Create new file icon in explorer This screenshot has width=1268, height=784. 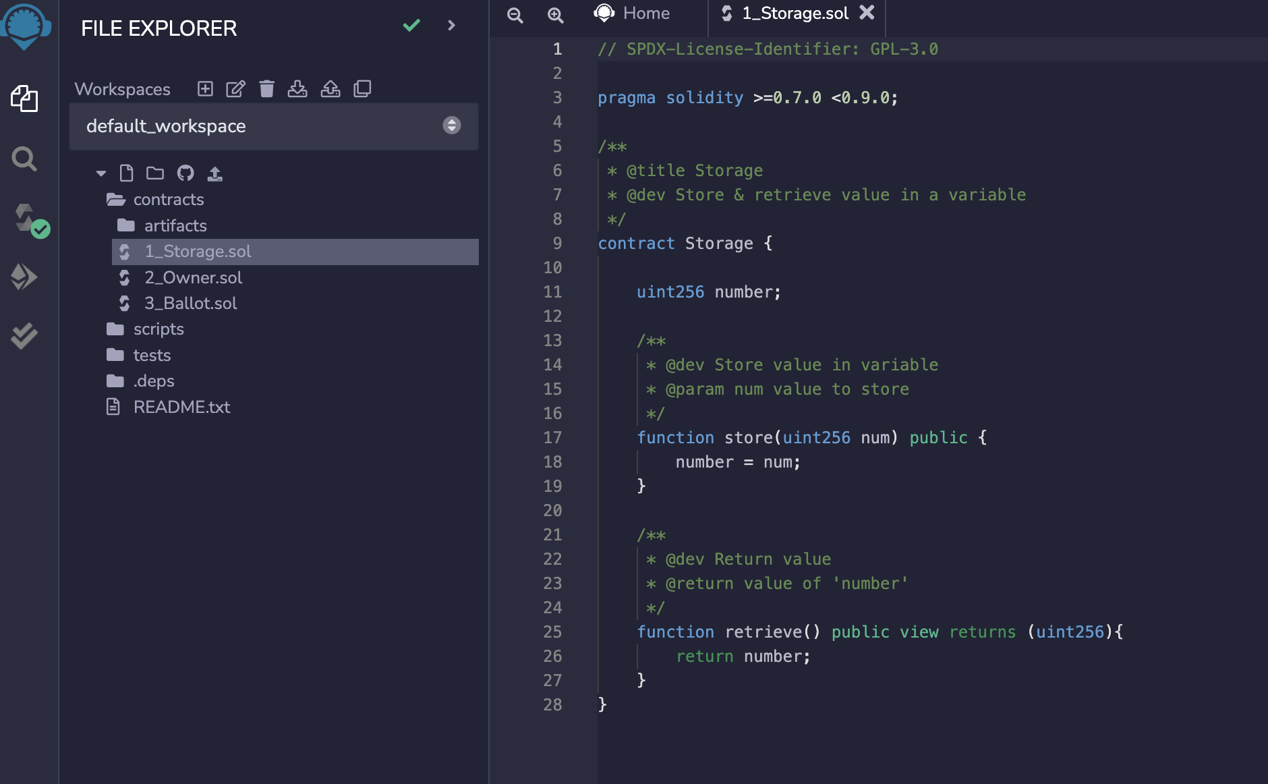(126, 173)
